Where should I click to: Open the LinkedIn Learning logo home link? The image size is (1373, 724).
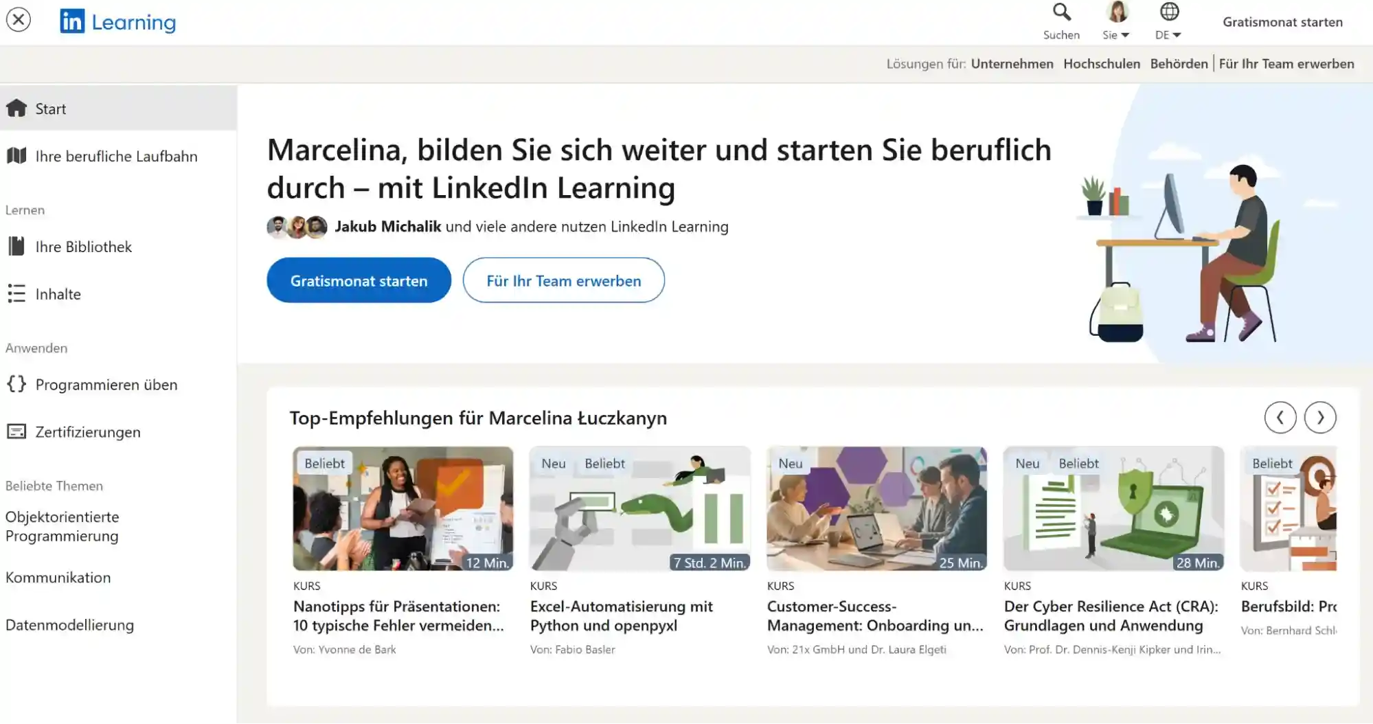click(117, 22)
